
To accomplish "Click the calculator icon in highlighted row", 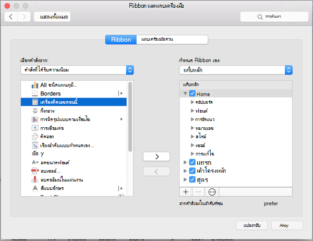I will coord(35,102).
